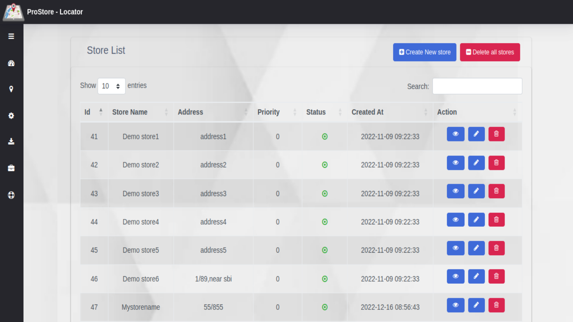573x322 pixels.
Task: Toggle status indicator for Demo store4
Action: [325, 222]
